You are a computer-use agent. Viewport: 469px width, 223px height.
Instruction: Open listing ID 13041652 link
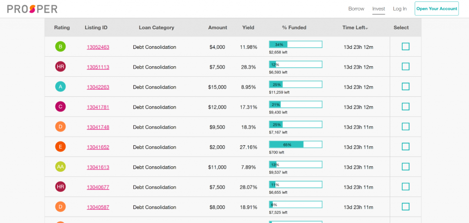[98, 147]
